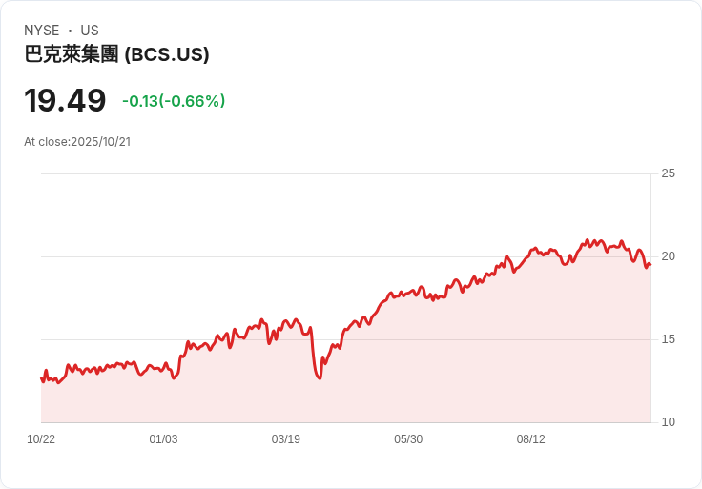This screenshot has height=489, width=702.
Task: Click the rightmost end of the red price line
Action: point(650,265)
